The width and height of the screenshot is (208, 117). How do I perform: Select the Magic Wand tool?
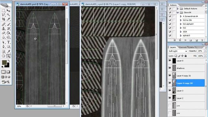click(x=8, y=15)
